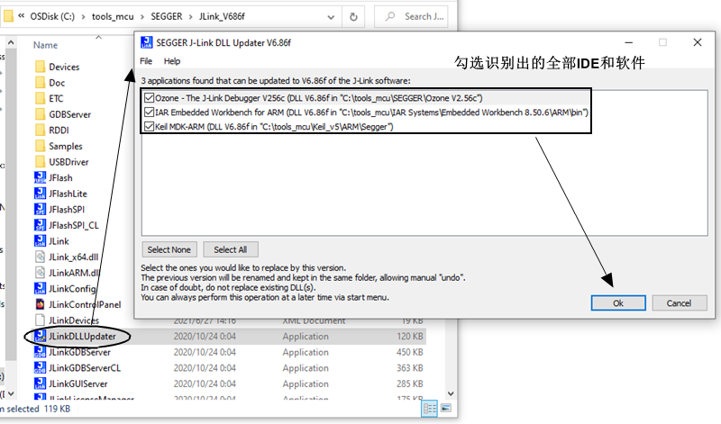Viewport: 721px width, 424px height.
Task: Select the GDBServer folder icon
Action: (x=40, y=114)
